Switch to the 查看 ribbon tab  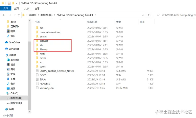(x=37, y=8)
